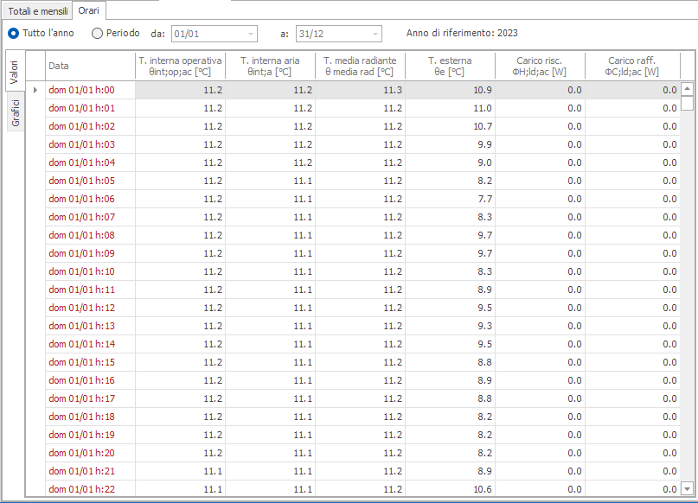698x503 pixels.
Task: Open the Valori vertical tab
Action: 15,72
